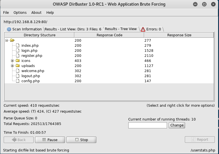219x154 pixels.
Task: Click the Current speed readout
Action: (32, 106)
